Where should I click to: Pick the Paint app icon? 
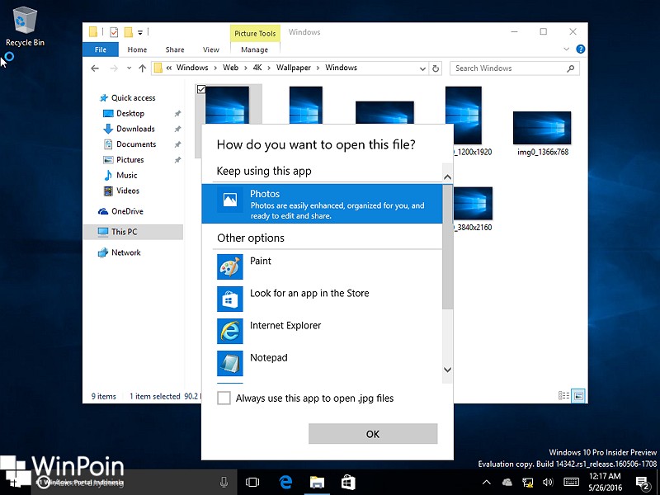(230, 266)
